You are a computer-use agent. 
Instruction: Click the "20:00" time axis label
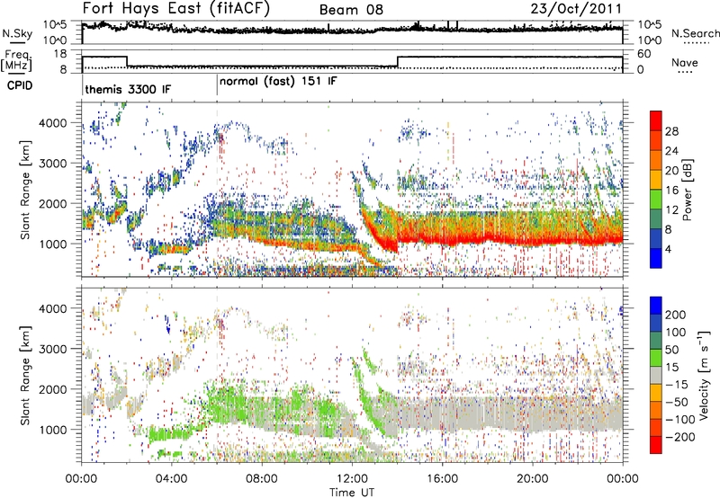(532, 478)
